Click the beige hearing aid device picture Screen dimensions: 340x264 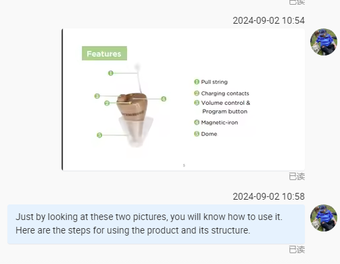(x=135, y=118)
